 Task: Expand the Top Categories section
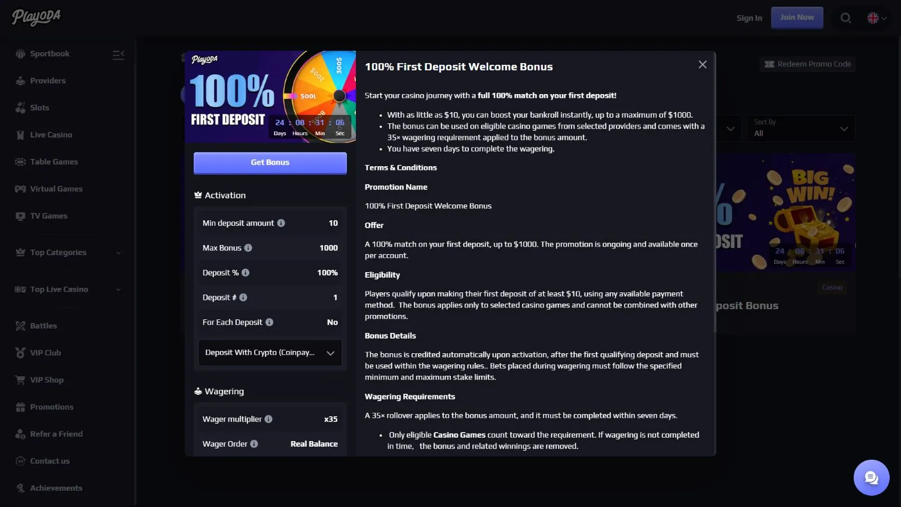[x=68, y=252]
